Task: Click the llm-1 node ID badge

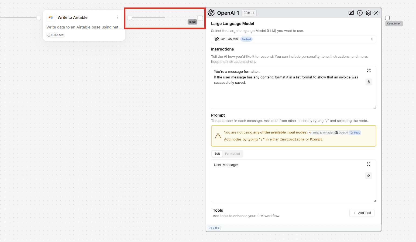Action: 249,13
